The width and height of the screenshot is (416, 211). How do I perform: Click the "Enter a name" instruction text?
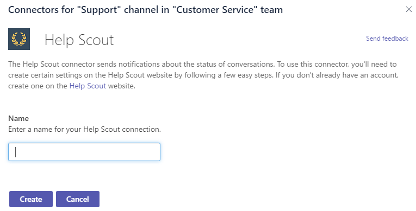[84, 130]
